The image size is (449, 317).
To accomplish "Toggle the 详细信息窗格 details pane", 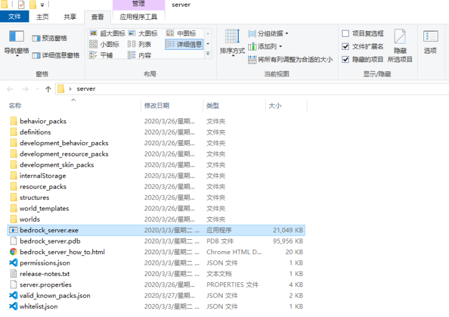I will [56, 55].
